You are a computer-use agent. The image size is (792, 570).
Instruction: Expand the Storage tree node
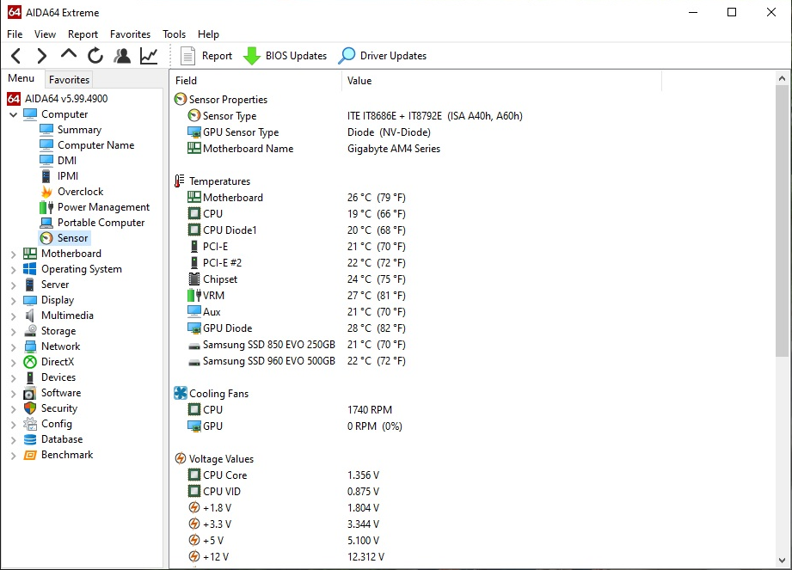[13, 331]
